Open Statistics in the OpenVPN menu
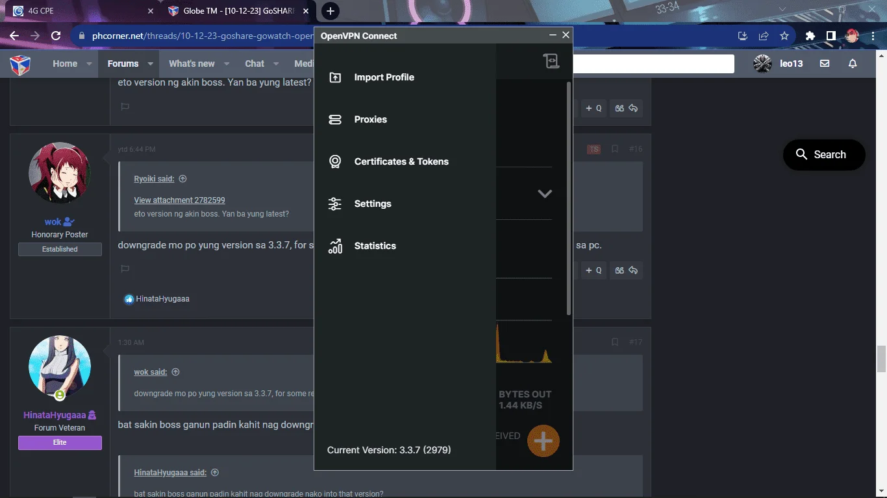This screenshot has height=498, width=887. 375,246
